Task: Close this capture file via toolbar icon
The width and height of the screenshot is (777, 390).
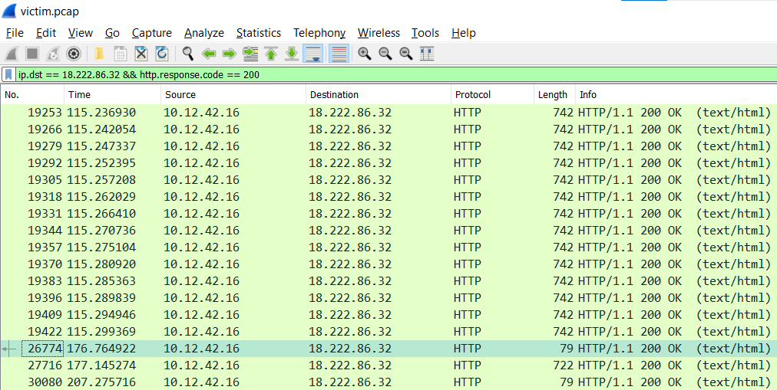Action: click(141, 54)
